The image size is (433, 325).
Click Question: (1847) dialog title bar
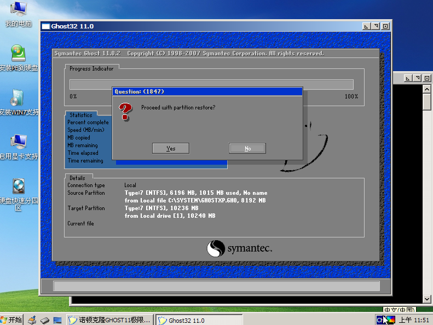tap(207, 91)
